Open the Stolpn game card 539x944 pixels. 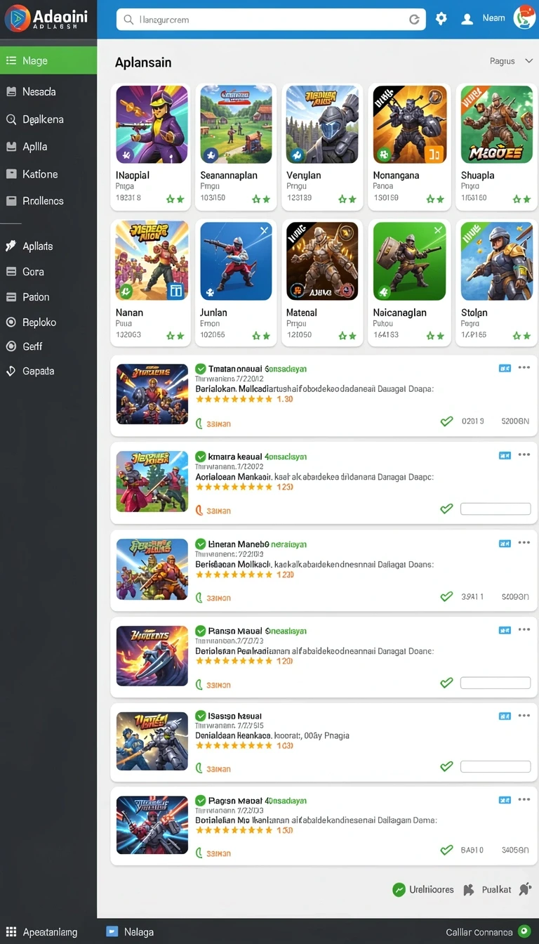[x=496, y=283]
